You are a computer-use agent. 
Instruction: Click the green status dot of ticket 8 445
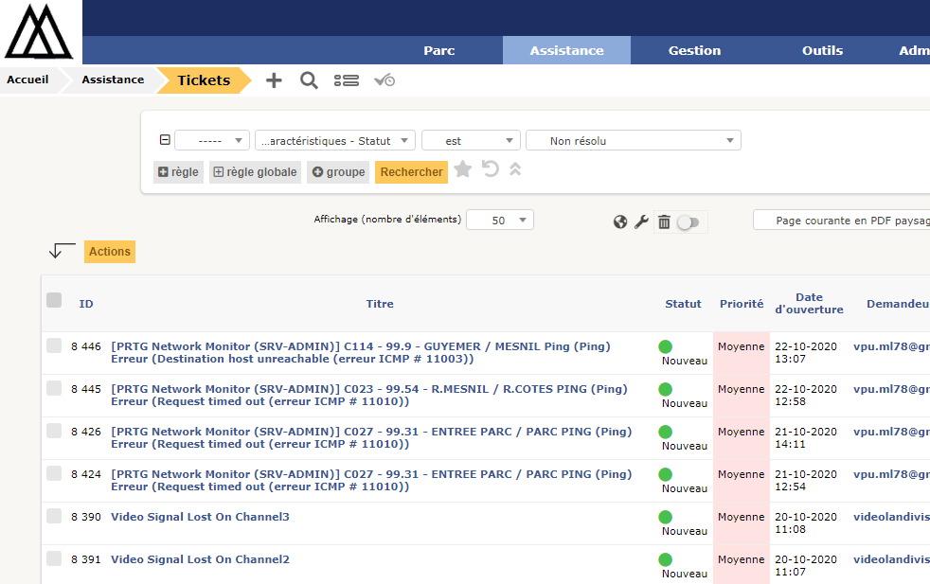[x=665, y=389]
